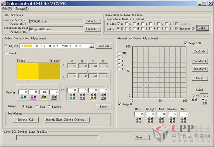Select the Y curve radio button

click(x=119, y=65)
